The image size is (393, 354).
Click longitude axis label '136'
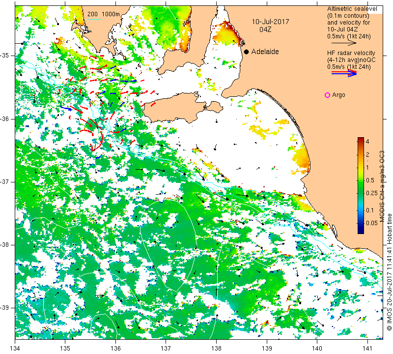115,349
